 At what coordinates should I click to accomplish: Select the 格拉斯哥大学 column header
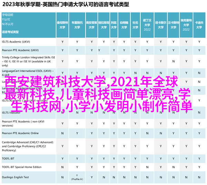(x=104, y=25)
